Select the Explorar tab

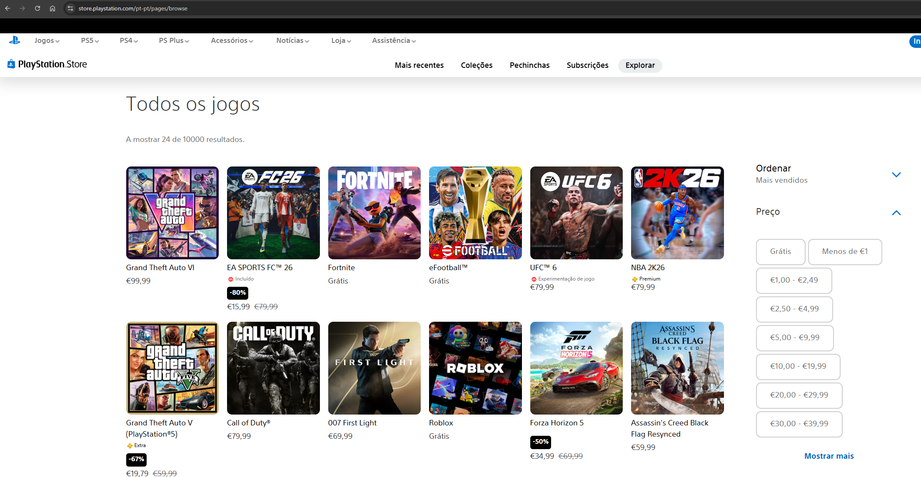pyautogui.click(x=640, y=65)
